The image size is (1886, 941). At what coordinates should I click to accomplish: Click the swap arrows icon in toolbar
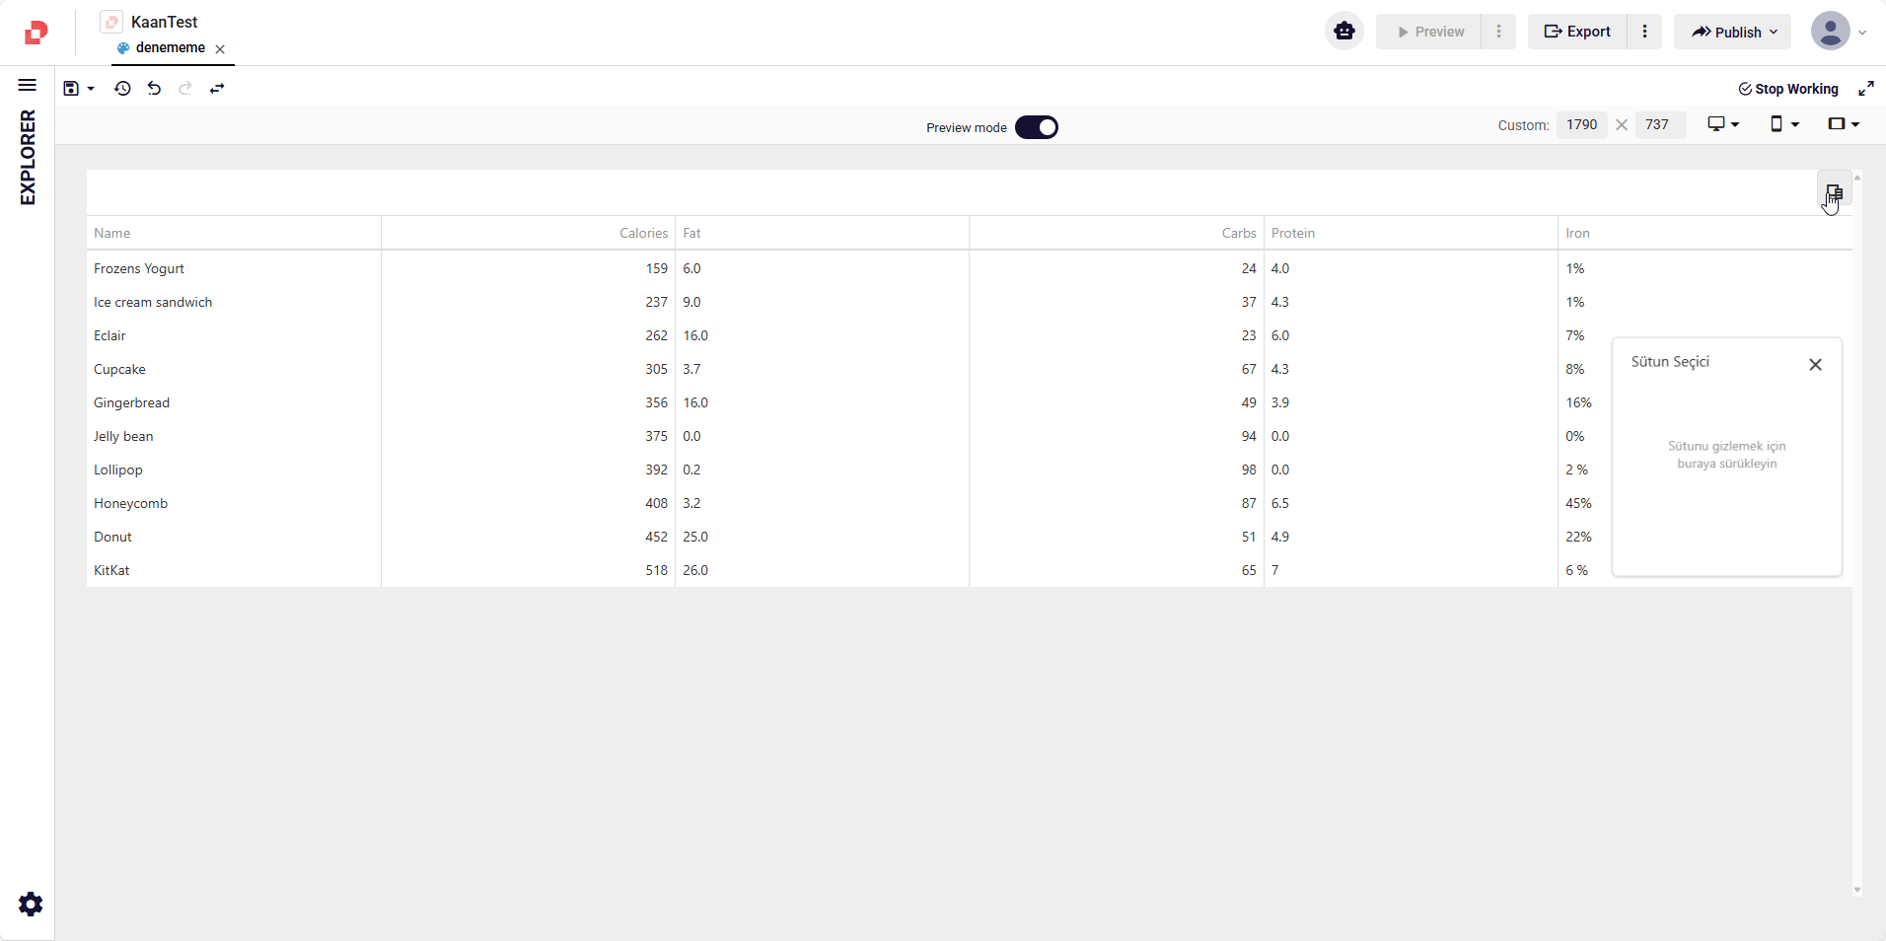pos(217,89)
